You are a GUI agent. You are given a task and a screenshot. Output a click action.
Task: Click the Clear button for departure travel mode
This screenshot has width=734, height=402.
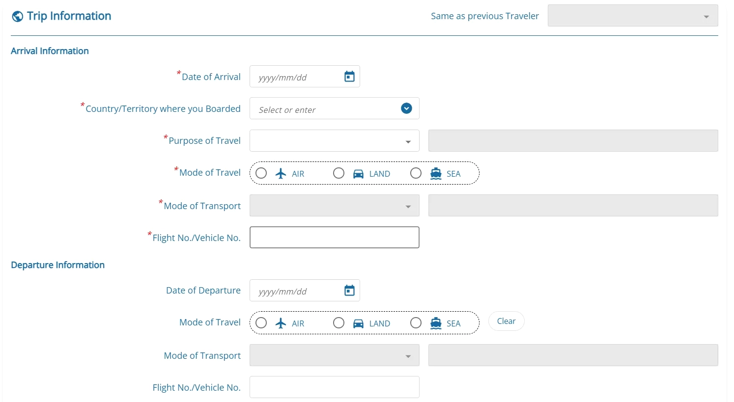pos(507,322)
